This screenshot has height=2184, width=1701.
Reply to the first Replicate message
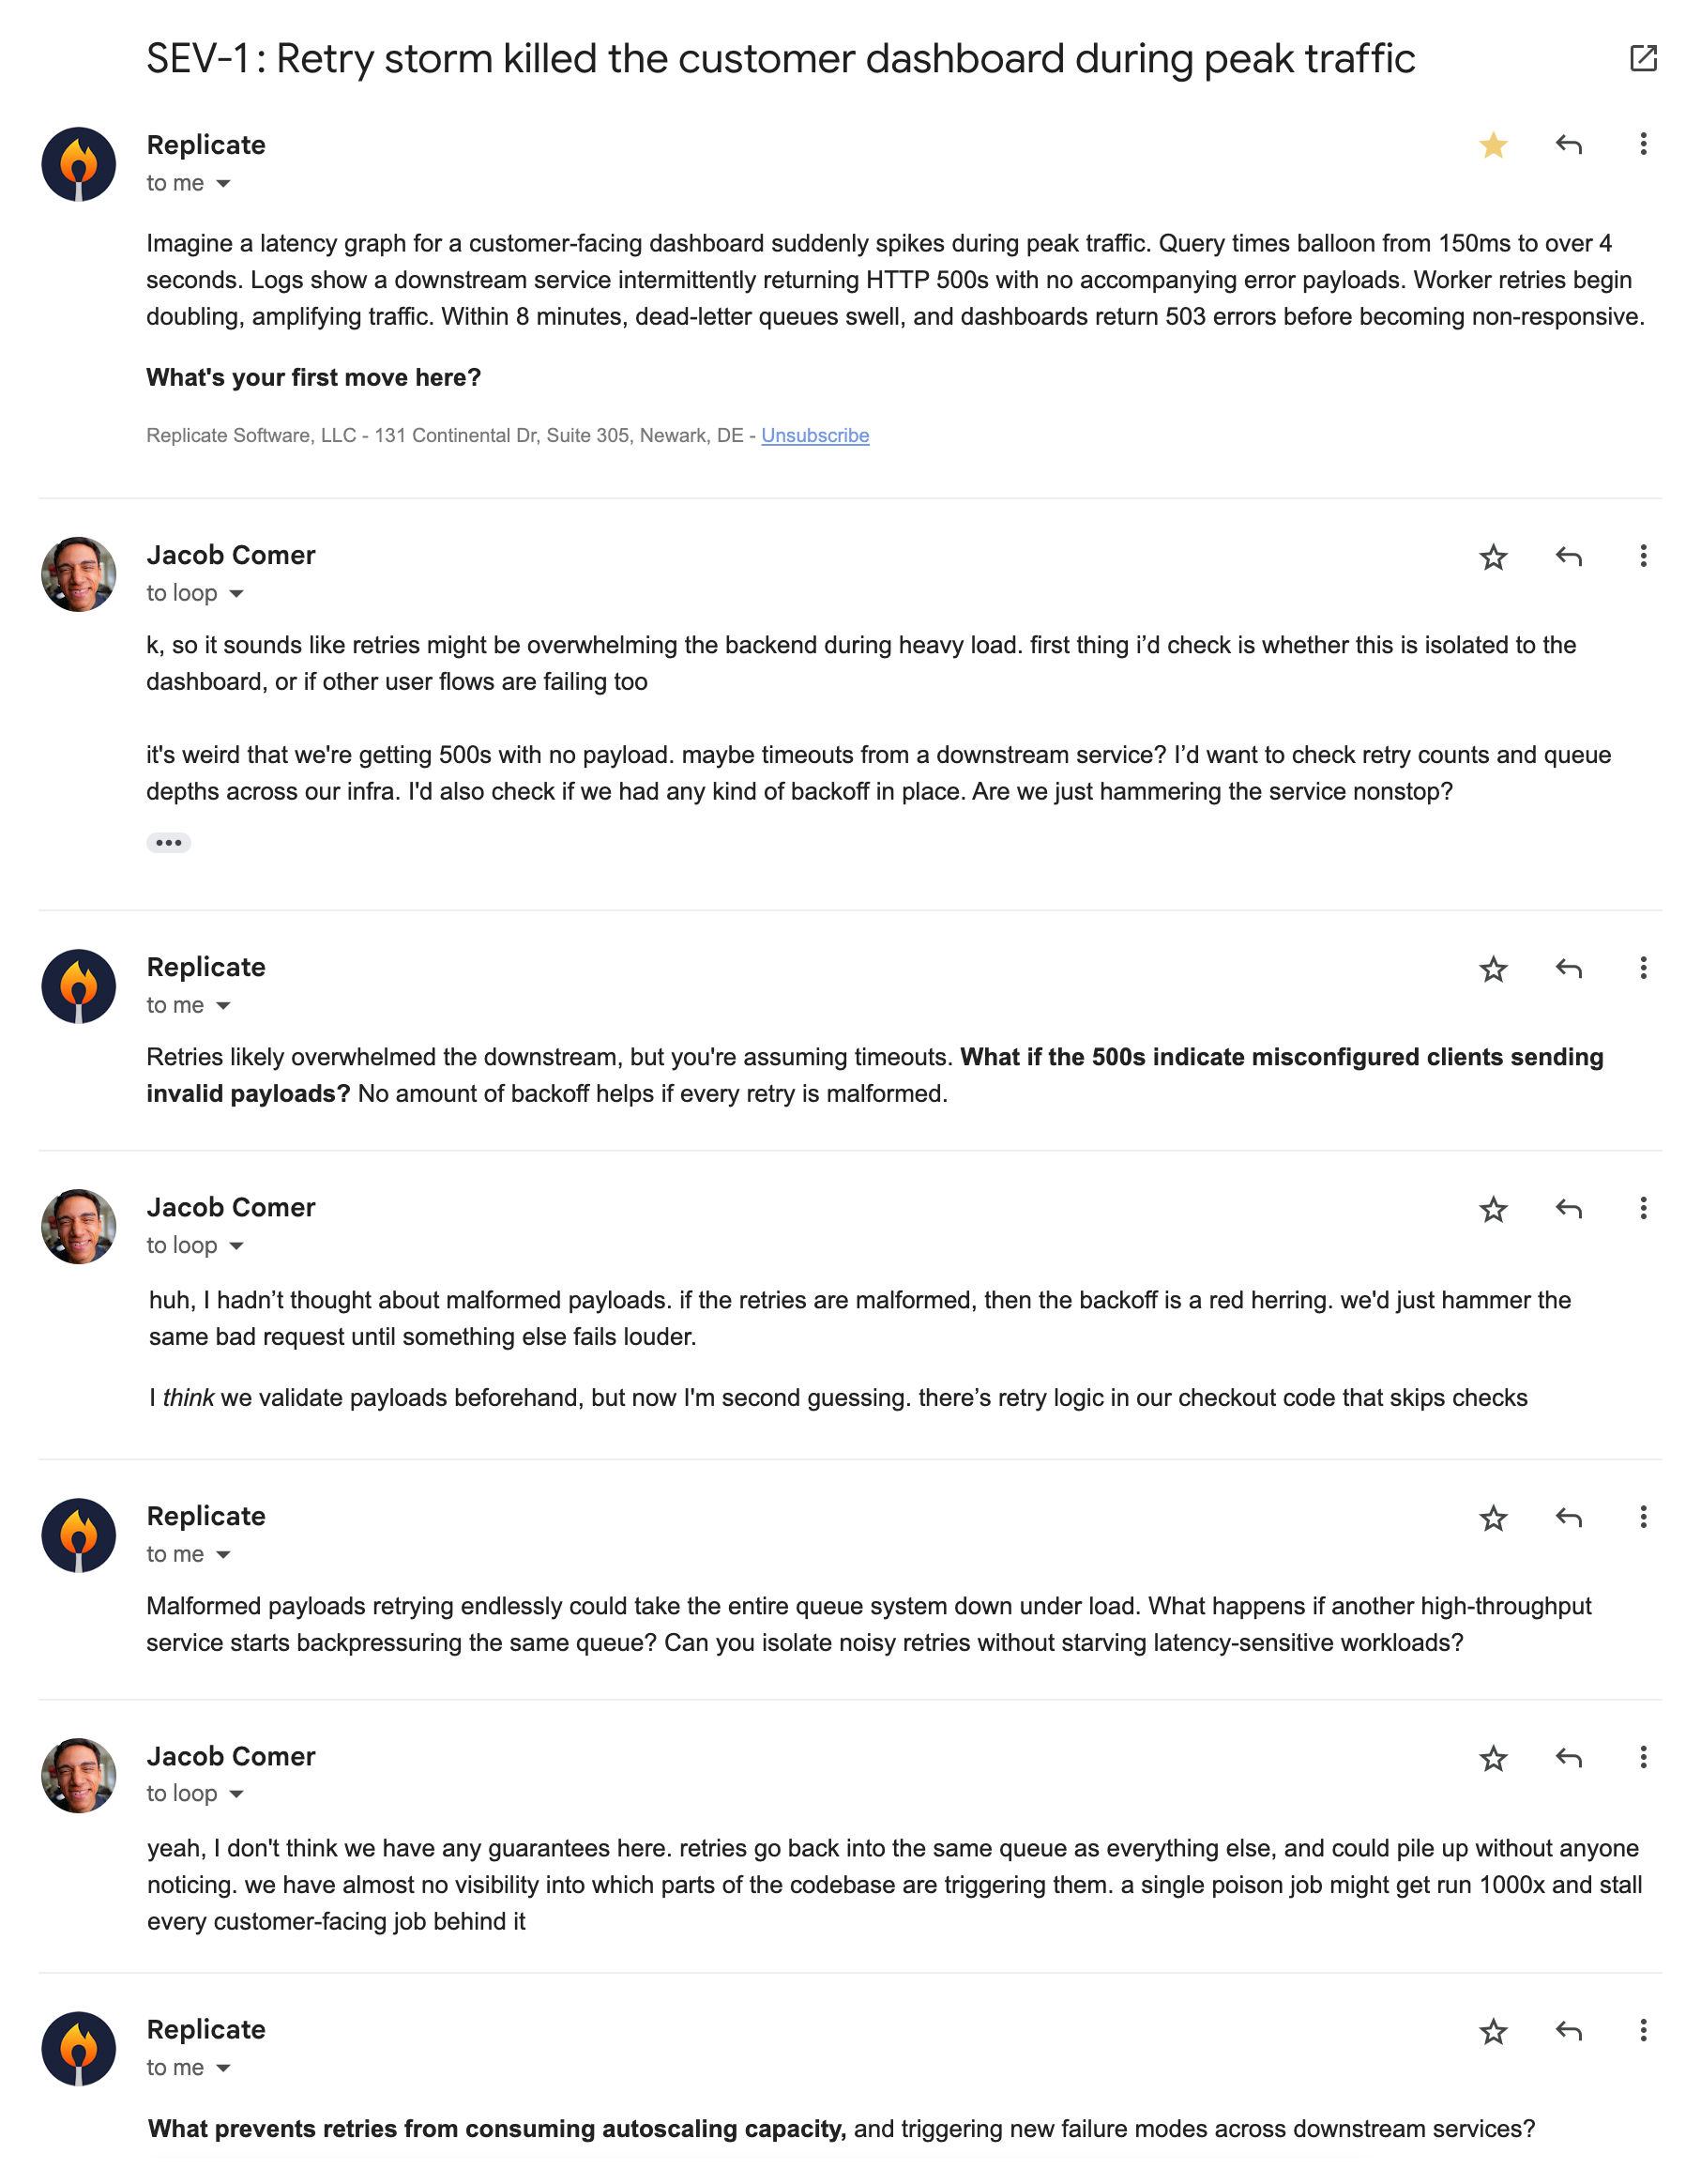[1568, 146]
